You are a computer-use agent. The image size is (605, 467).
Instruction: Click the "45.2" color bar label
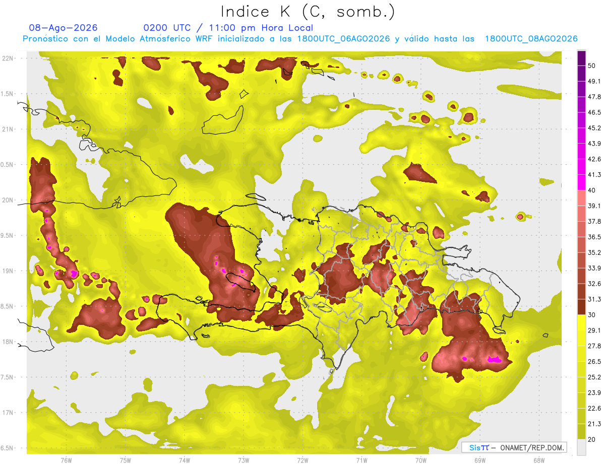tap(594, 128)
